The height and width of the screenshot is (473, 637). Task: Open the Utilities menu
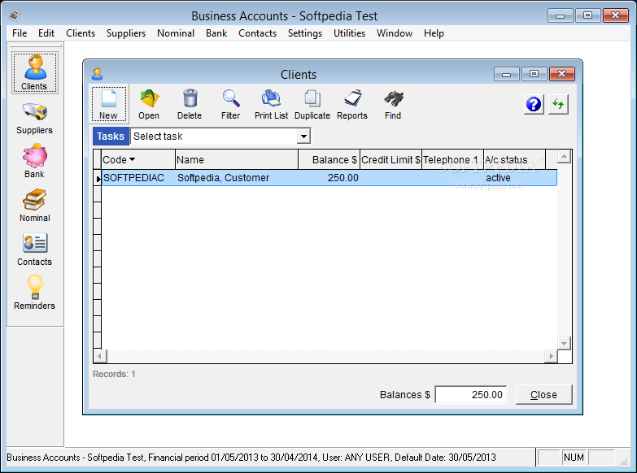(x=349, y=33)
